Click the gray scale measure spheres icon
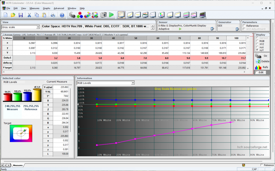 [x=72, y=15]
